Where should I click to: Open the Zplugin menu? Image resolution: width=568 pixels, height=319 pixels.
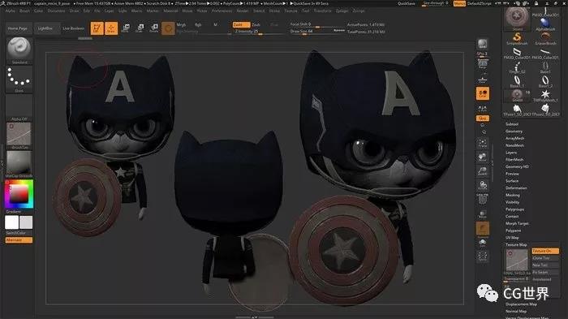342,11
